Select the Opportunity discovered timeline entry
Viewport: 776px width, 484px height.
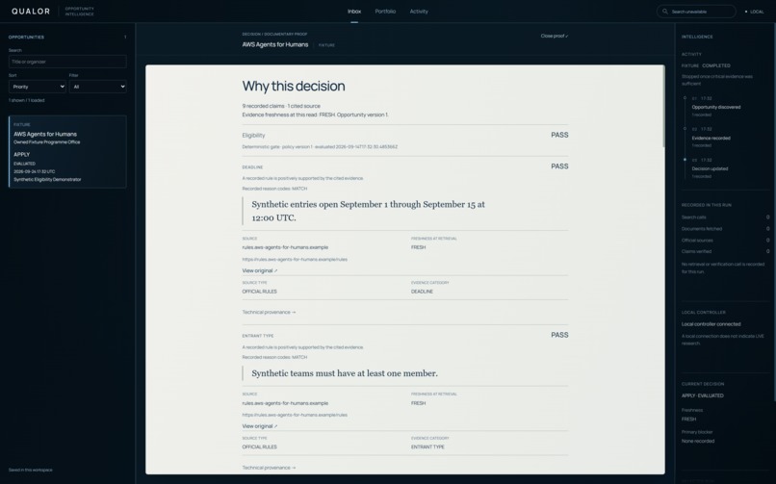pyautogui.click(x=716, y=107)
